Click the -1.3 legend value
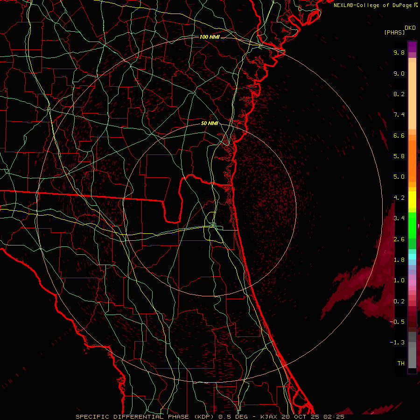 click(397, 343)
